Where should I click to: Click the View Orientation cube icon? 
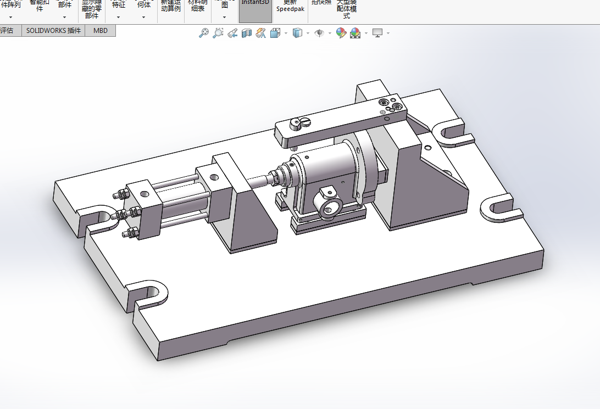275,33
